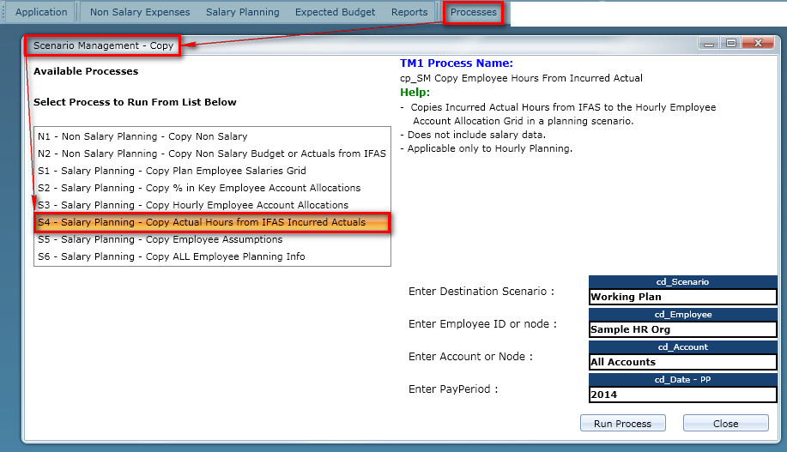Click the Working Plan scenario field
Image resolution: width=787 pixels, height=452 pixels.
[x=683, y=297]
